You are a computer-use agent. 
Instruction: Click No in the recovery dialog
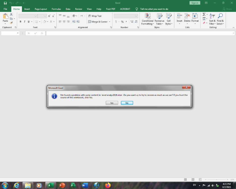(x=127, y=103)
